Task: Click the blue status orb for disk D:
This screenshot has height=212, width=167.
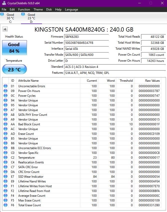Action: 23,14
